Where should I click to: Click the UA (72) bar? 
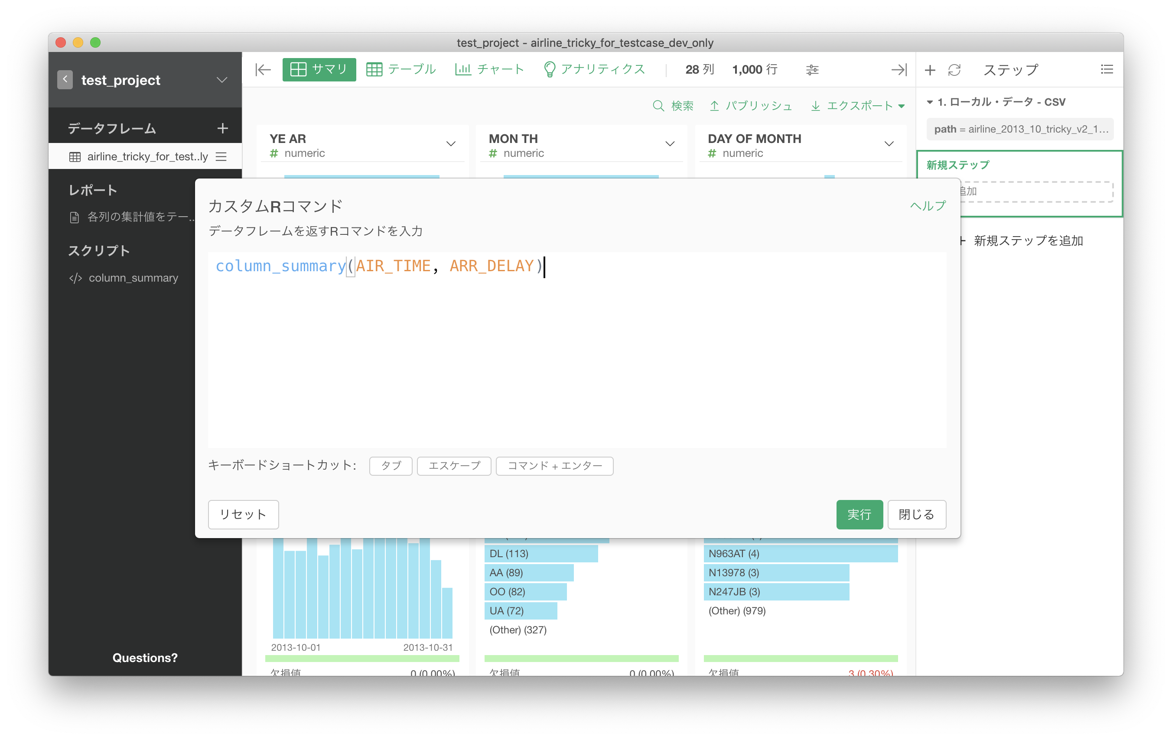point(520,610)
